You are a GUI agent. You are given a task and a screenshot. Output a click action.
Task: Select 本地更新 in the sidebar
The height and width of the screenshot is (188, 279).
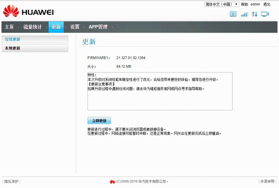click(x=35, y=48)
